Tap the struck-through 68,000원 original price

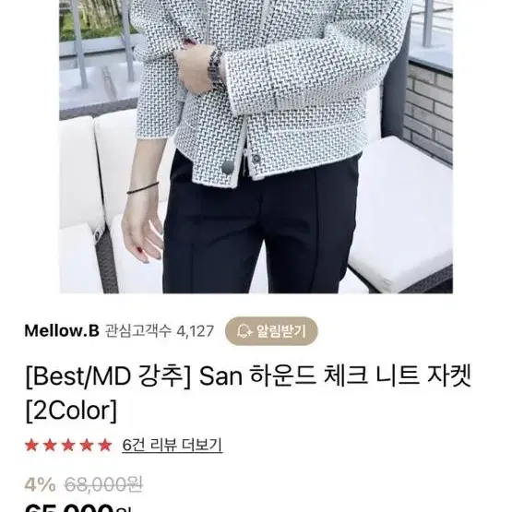(x=104, y=484)
